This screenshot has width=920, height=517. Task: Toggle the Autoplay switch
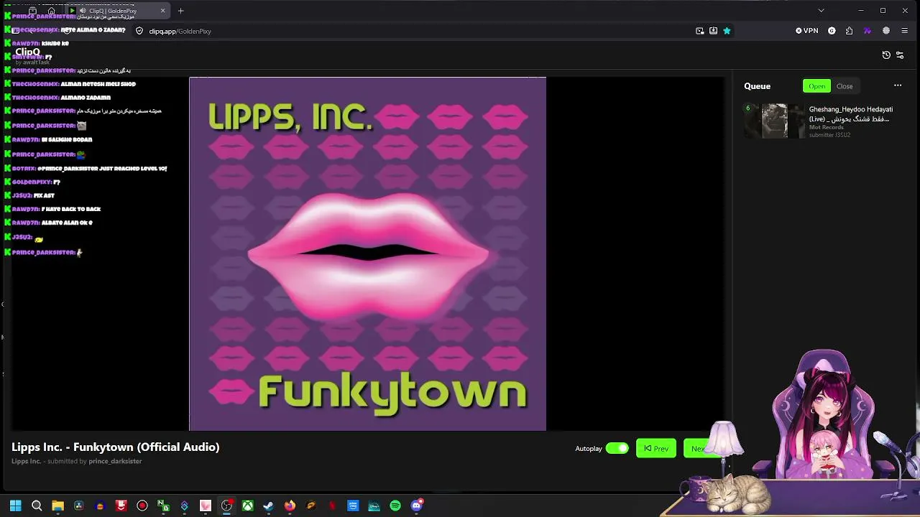click(617, 448)
